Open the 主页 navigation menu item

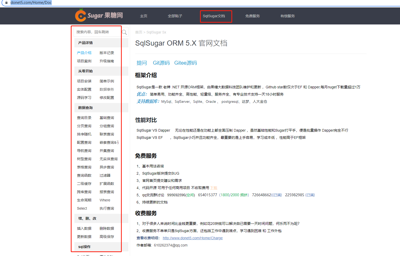coord(143,16)
